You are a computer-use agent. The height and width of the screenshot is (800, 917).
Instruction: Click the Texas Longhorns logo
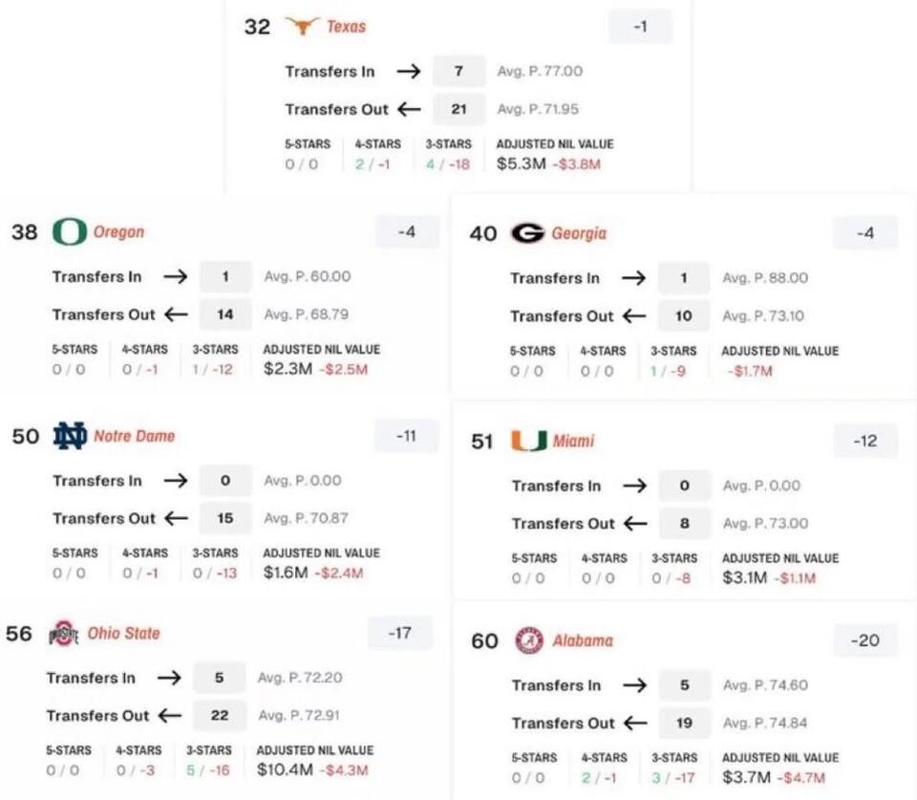tap(302, 27)
